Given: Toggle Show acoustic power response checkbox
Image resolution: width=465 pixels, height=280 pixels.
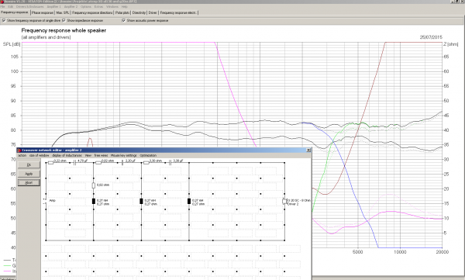Looking at the screenshot, I should click(124, 20).
